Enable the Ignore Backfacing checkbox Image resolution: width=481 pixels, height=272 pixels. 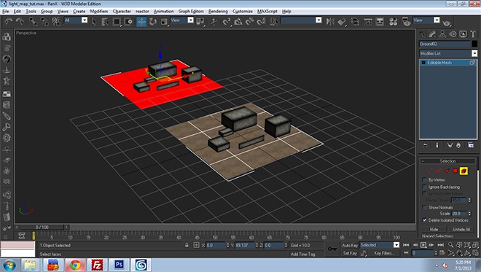(425, 187)
